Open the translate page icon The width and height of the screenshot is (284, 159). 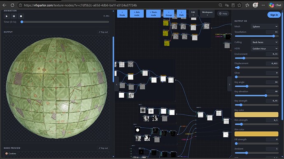point(227,5)
